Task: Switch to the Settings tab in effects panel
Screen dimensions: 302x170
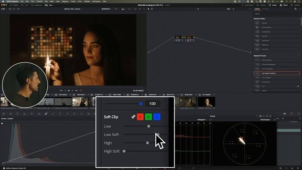Action: point(265,9)
